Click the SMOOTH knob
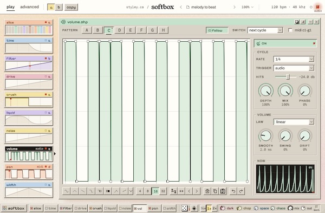325x213 pixels. click(266, 136)
